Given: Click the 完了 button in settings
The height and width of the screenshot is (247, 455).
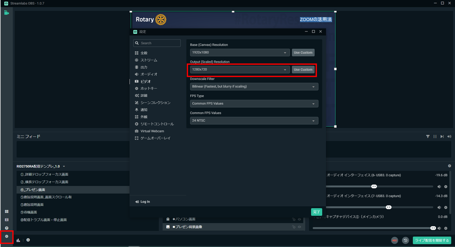Looking at the screenshot, I should pyautogui.click(x=316, y=212).
